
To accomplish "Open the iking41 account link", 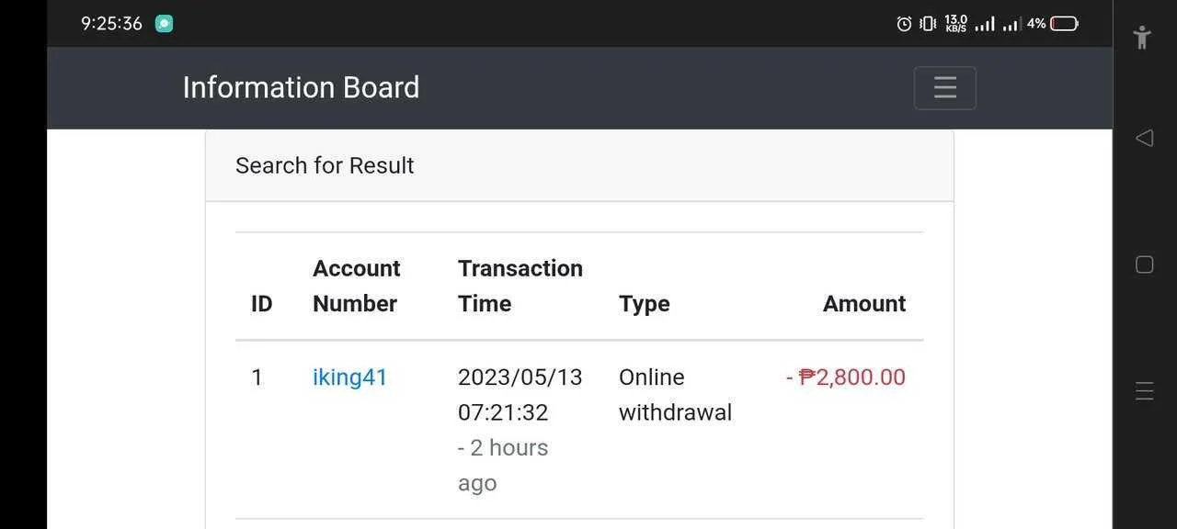I will tap(349, 377).
